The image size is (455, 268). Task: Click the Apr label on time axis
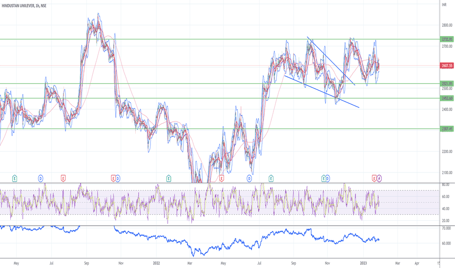pyautogui.click(x=417, y=263)
